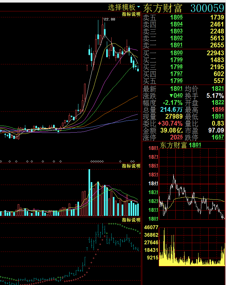
Task: Click the 现量 value 27989
Action: [174, 116]
